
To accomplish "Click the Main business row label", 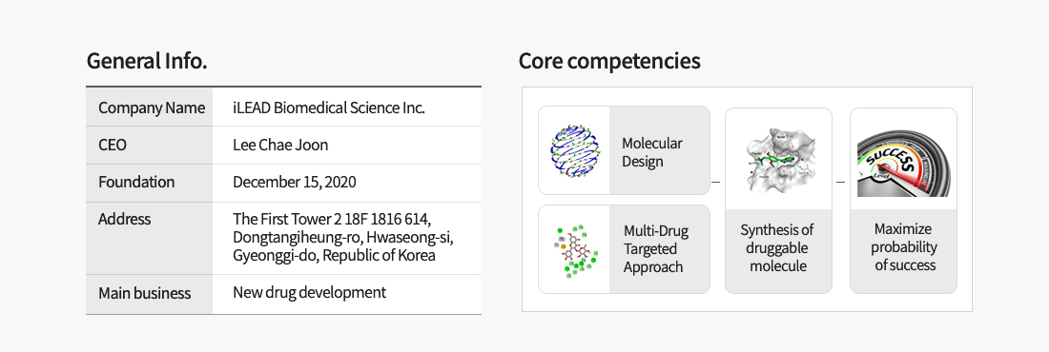I will (x=145, y=293).
